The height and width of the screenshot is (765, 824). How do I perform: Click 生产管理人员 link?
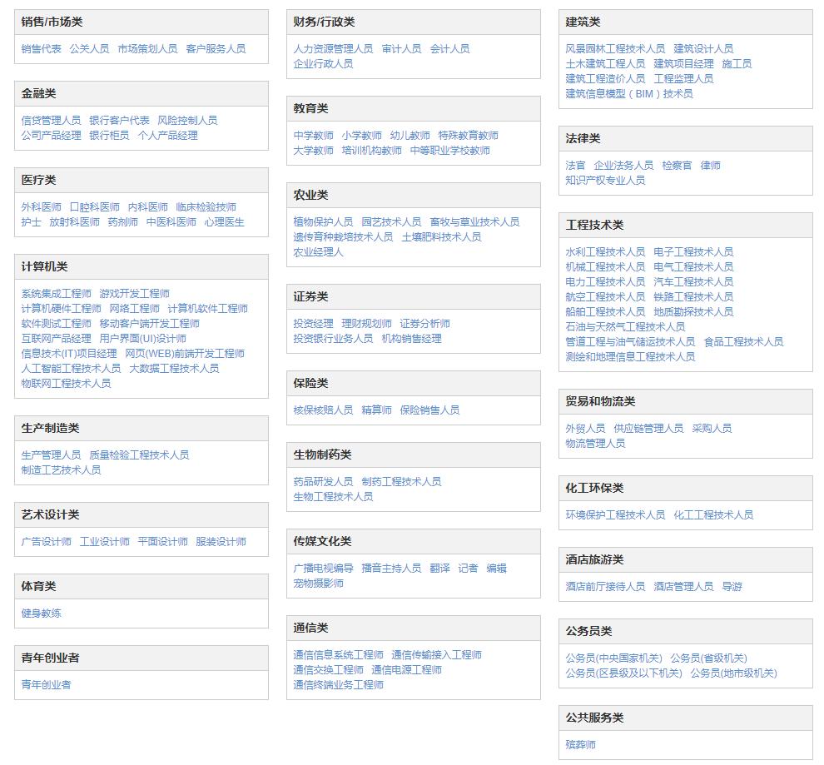coord(51,455)
